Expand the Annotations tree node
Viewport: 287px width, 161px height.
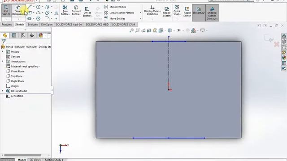pos(3,62)
